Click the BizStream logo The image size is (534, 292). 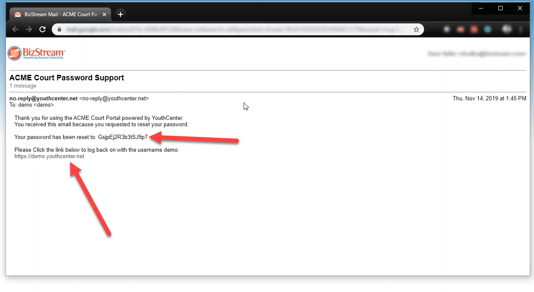[x=36, y=53]
